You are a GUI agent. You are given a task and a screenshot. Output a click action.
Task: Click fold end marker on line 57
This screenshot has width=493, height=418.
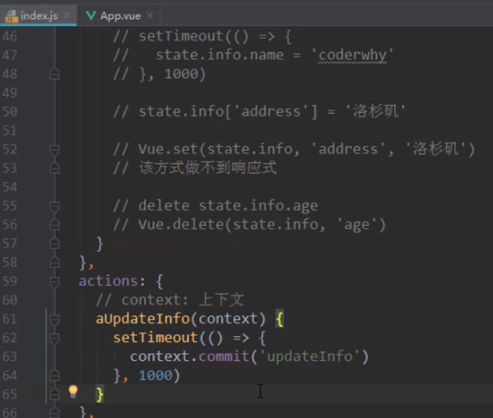54,243
